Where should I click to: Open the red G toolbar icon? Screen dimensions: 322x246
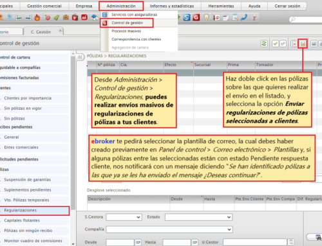[x=196, y=17]
